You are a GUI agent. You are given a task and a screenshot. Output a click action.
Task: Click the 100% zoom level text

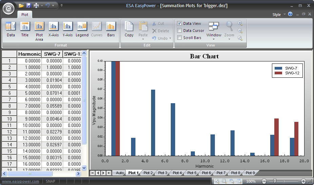pyautogui.click(x=251, y=181)
